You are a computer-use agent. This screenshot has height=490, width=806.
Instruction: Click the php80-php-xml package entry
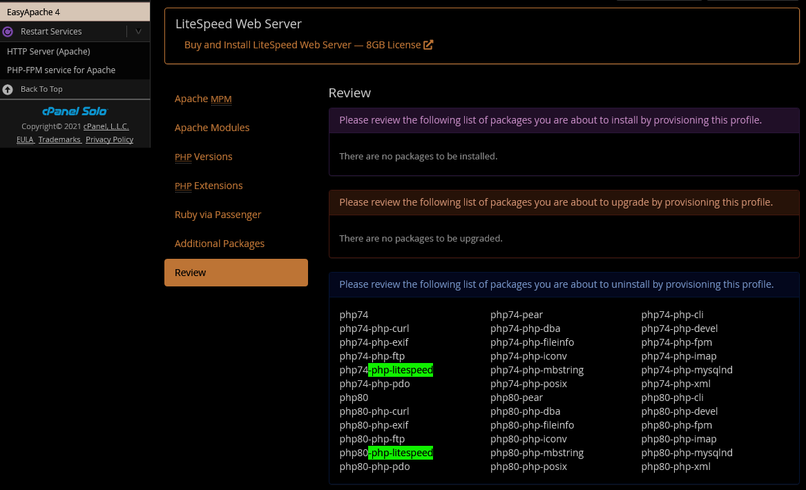pos(675,467)
